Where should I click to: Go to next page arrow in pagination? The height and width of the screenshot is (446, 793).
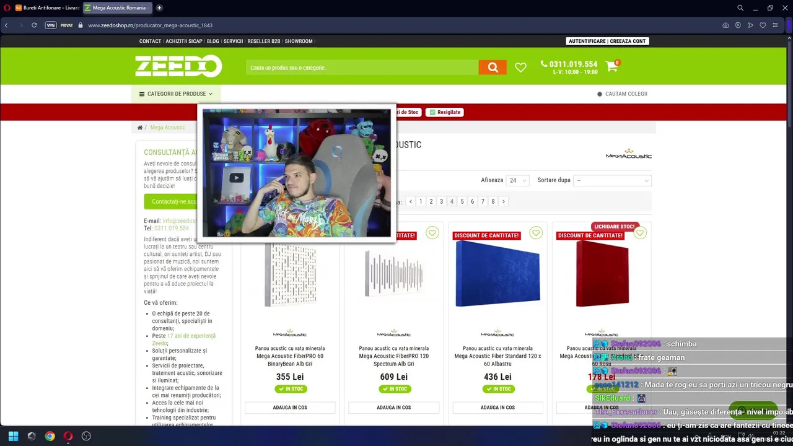coord(503,201)
